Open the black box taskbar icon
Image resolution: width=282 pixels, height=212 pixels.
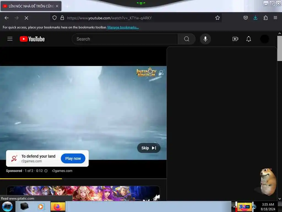click(x=24, y=206)
